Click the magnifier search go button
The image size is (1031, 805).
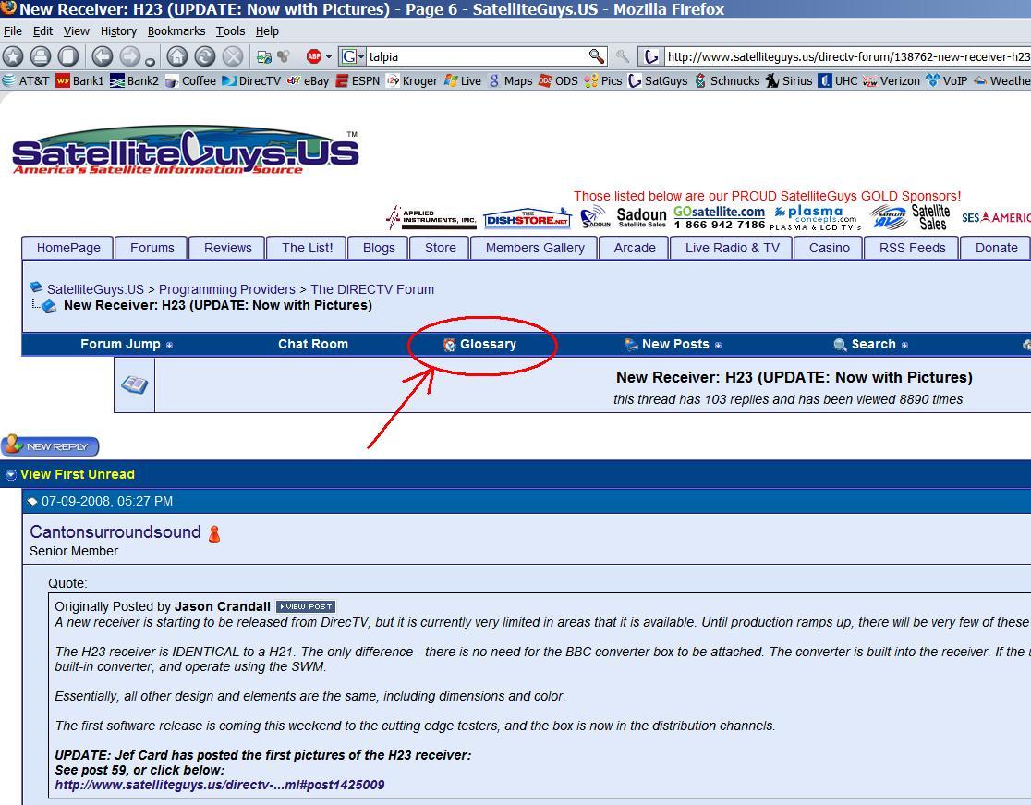click(597, 56)
